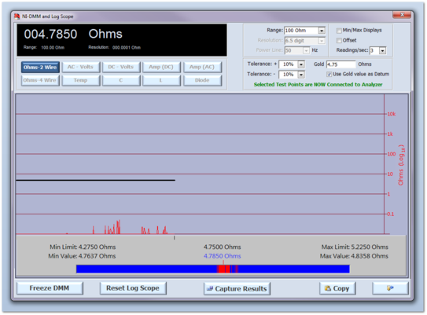This screenshot has height=315, width=427.
Task: Click the 0.1 axis label
Action: click(x=391, y=214)
